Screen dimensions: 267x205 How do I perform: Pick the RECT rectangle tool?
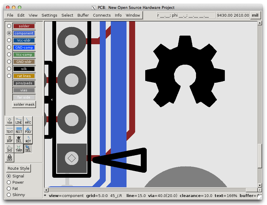pyautogui.click(x=19, y=130)
